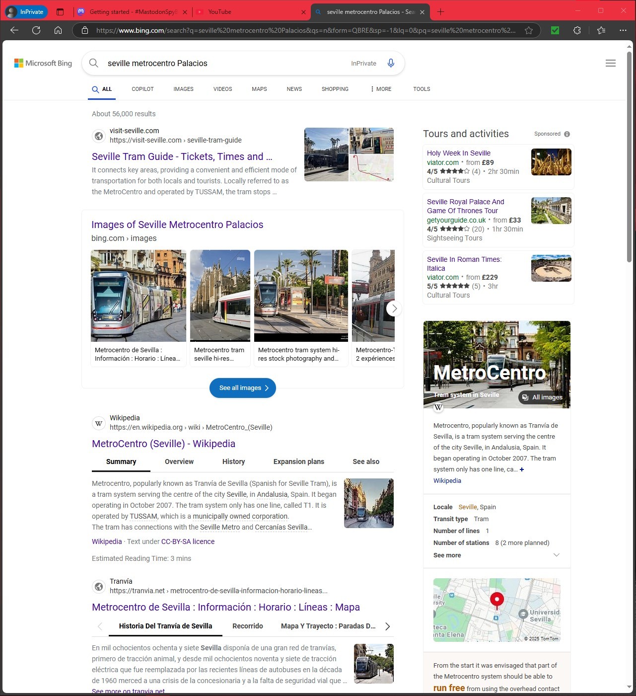This screenshot has width=636, height=696.
Task: Open Metrocentro tram system stock photo thumbnail
Action: click(x=301, y=296)
